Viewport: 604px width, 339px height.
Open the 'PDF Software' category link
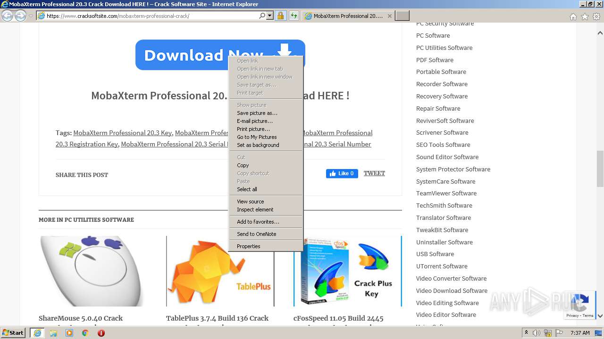point(435,60)
